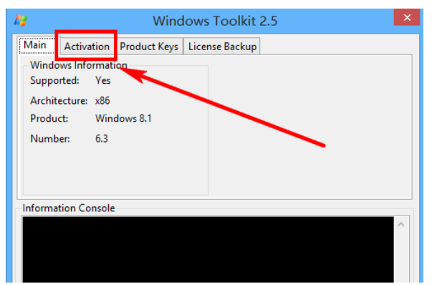Click the Product label
Viewport: 432px width, 285px height.
click(49, 118)
